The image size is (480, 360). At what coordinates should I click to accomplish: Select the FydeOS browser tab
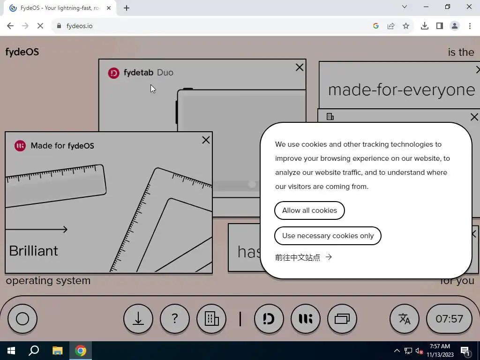pos(60,8)
